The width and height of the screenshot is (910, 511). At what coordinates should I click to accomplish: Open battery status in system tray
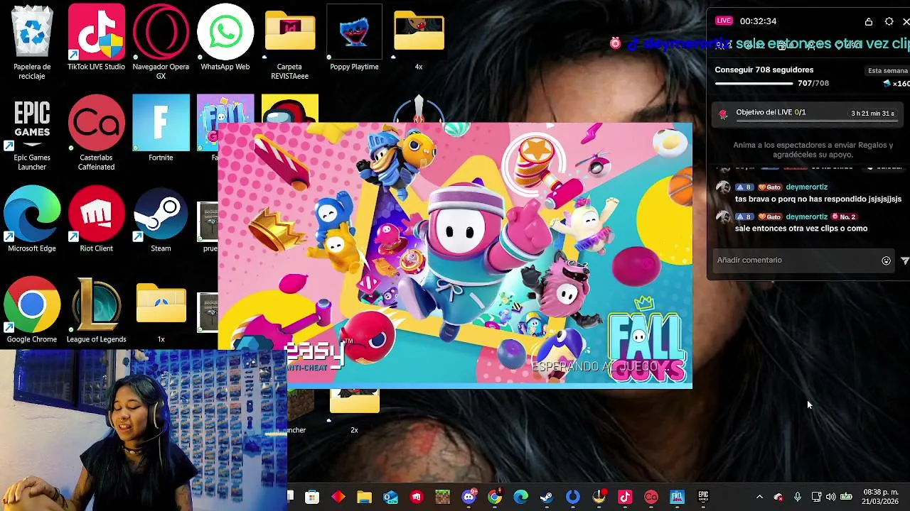tap(846, 497)
